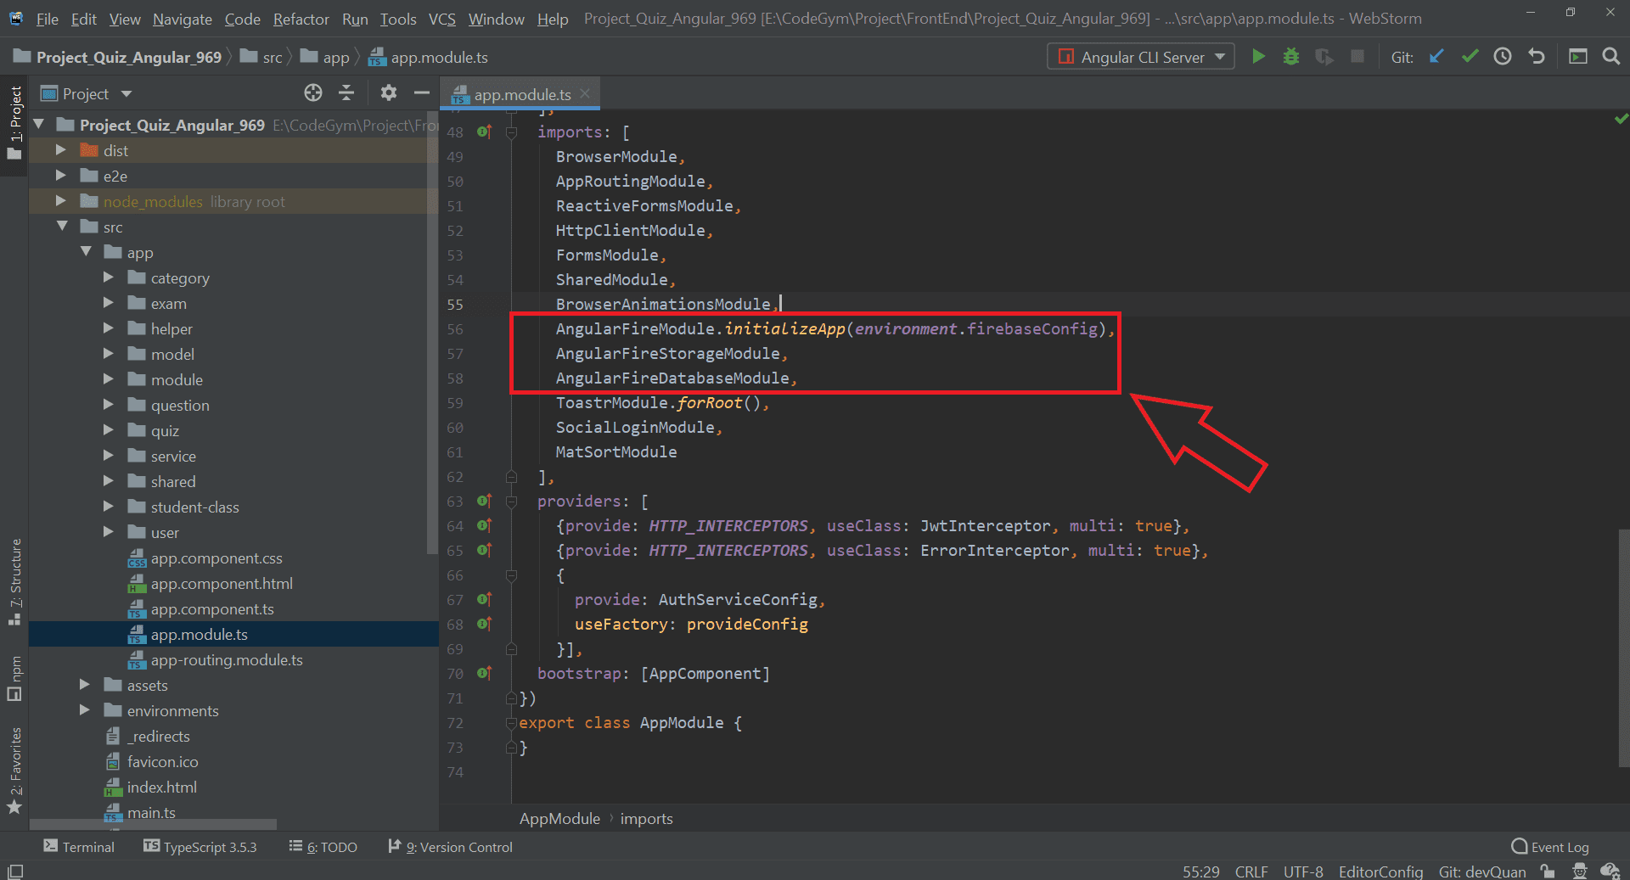Open Git history clock icon
This screenshot has height=880, width=1630.
[x=1503, y=57]
